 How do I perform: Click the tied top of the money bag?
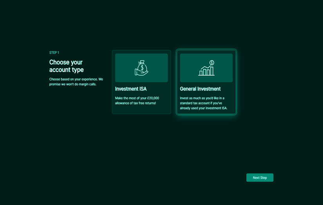point(142,62)
